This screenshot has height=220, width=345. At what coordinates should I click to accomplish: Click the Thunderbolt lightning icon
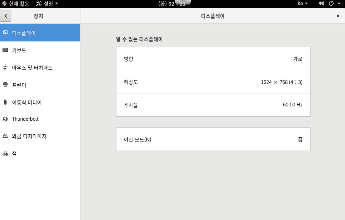pyautogui.click(x=5, y=119)
